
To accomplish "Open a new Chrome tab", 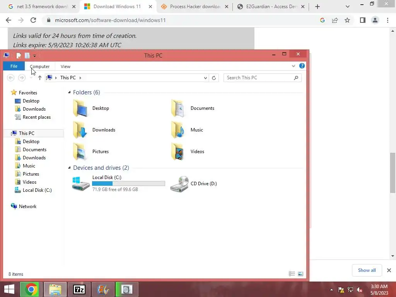I will click(x=317, y=7).
